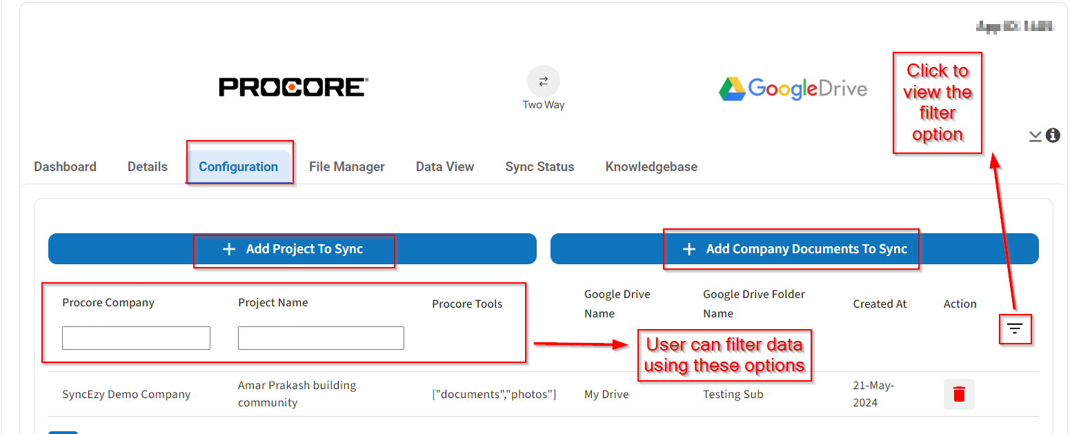The image size is (1070, 434).
Task: Focus the Project Name filter field
Action: tap(321, 338)
